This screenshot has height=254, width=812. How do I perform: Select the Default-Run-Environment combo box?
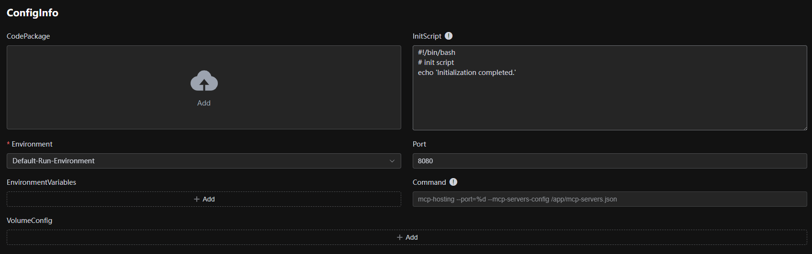(x=192, y=161)
